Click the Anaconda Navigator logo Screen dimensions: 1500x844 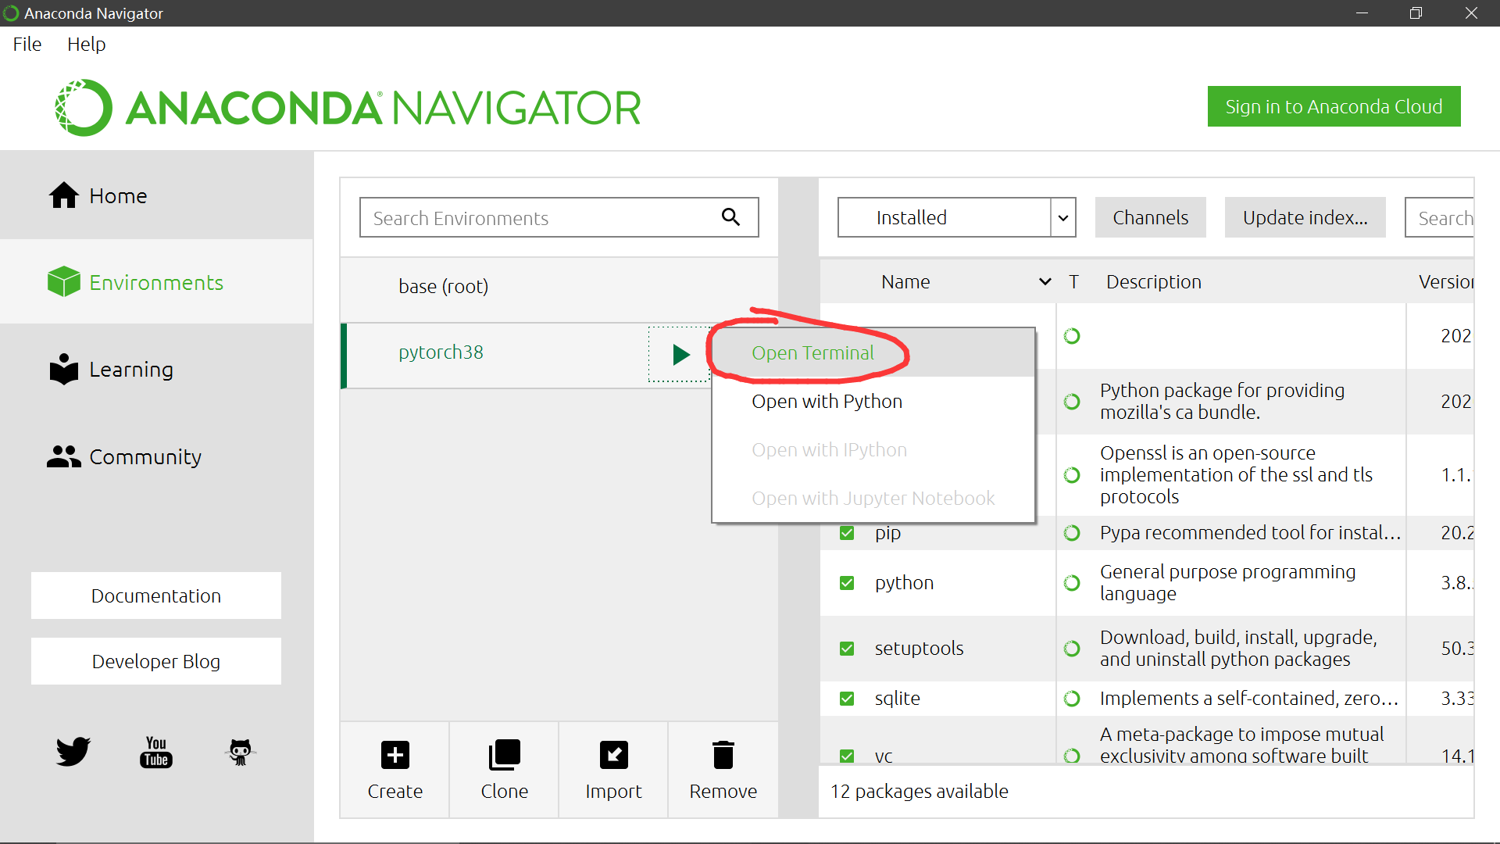tap(348, 108)
